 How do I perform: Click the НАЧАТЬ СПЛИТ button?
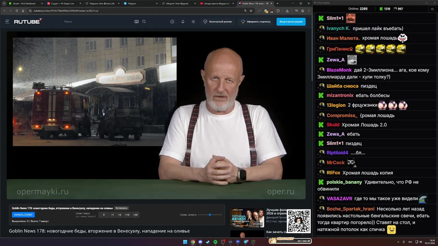[x=23, y=215]
